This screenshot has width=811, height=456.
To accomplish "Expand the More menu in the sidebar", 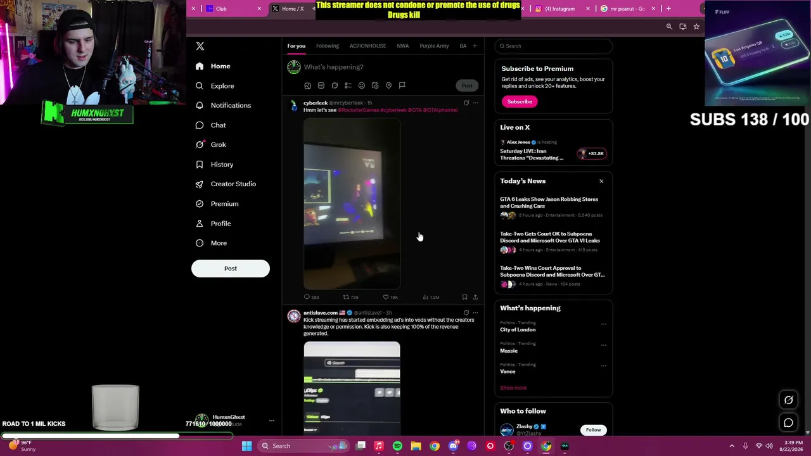I will (x=212, y=243).
